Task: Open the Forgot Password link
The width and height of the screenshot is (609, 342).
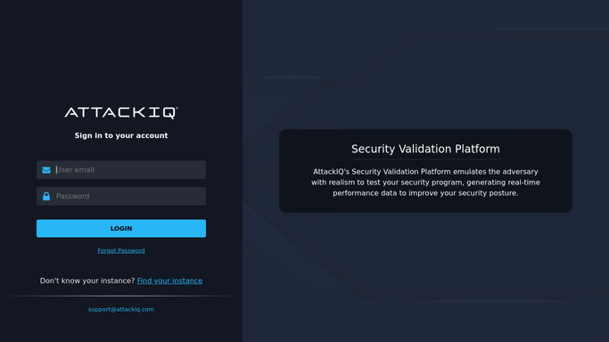Action: point(121,250)
